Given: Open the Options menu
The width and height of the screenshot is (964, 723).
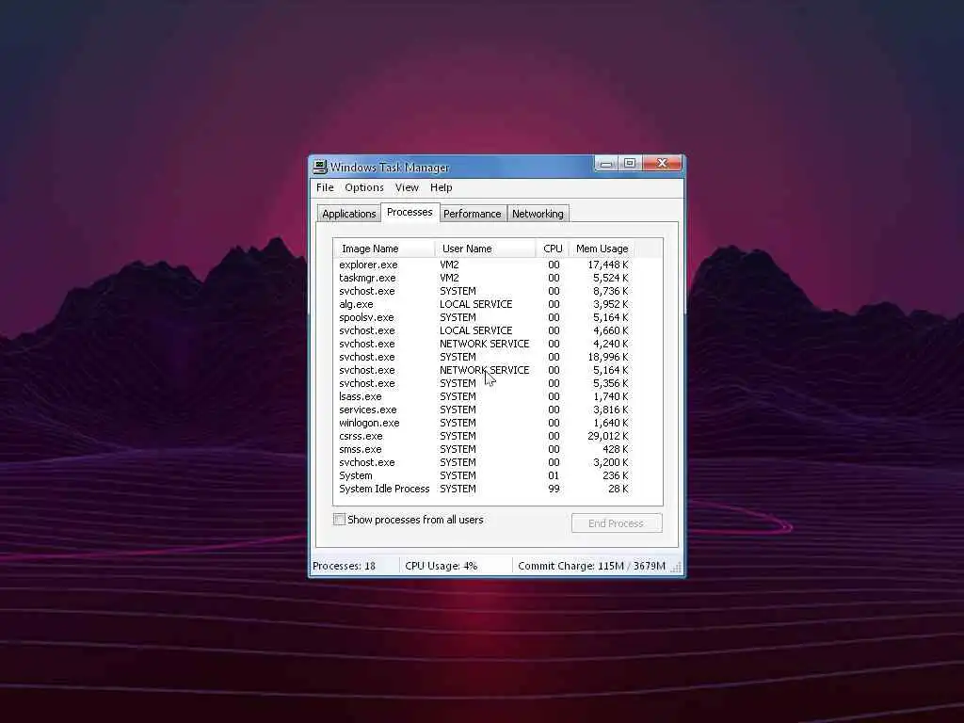Looking at the screenshot, I should pyautogui.click(x=364, y=187).
